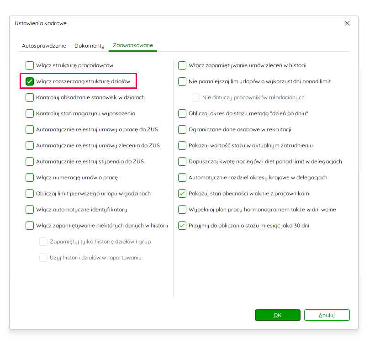Enable Wypełniaj plan pracy harmonogramem także w dni wolne

tap(182, 210)
